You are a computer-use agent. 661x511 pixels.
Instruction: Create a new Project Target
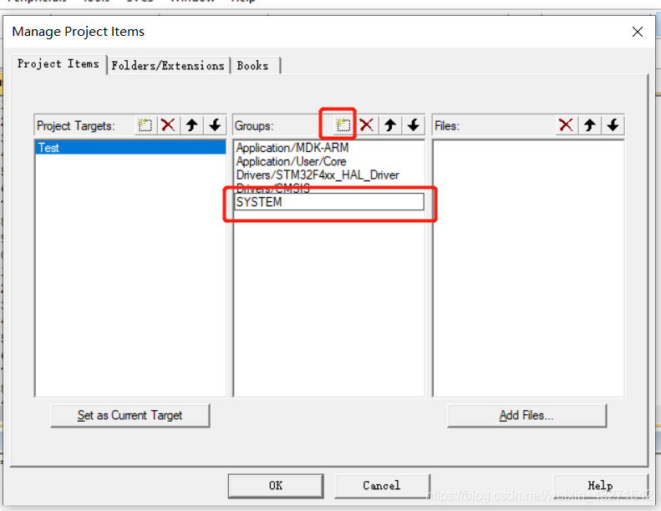pyautogui.click(x=145, y=125)
